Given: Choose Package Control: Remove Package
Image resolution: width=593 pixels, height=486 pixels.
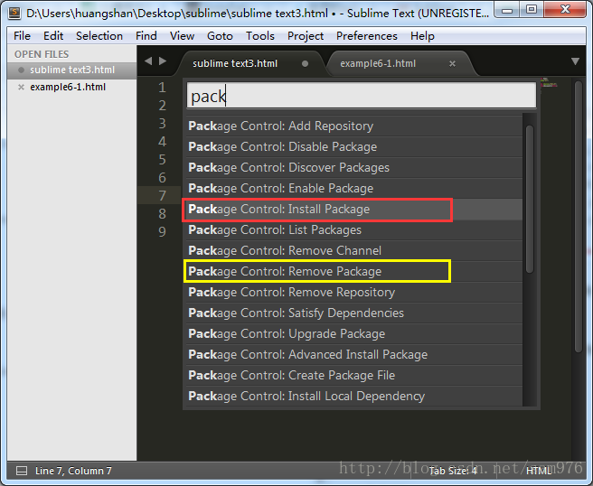Looking at the screenshot, I should pos(353,271).
